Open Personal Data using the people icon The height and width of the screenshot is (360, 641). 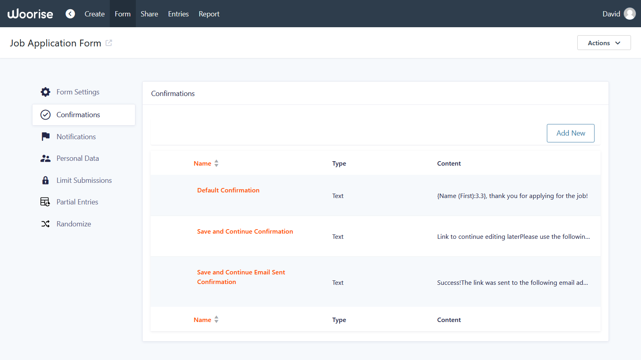45,158
